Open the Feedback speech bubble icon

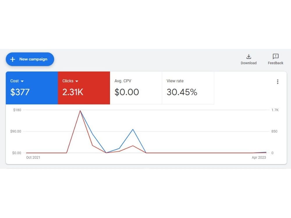276,56
